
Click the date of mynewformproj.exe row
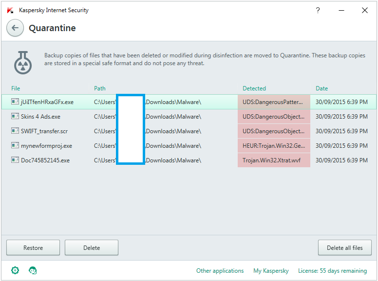pos(341,146)
